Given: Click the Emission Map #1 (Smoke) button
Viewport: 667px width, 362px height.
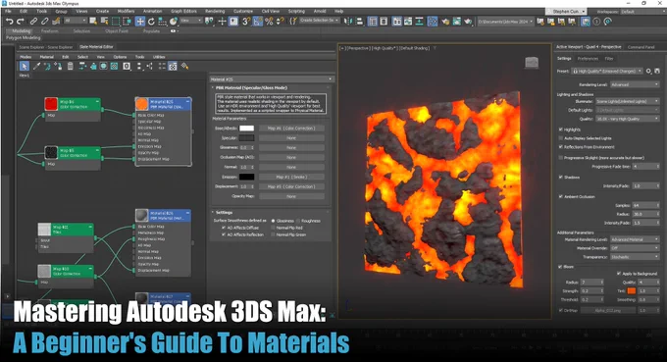Looking at the screenshot, I should click(x=291, y=177).
